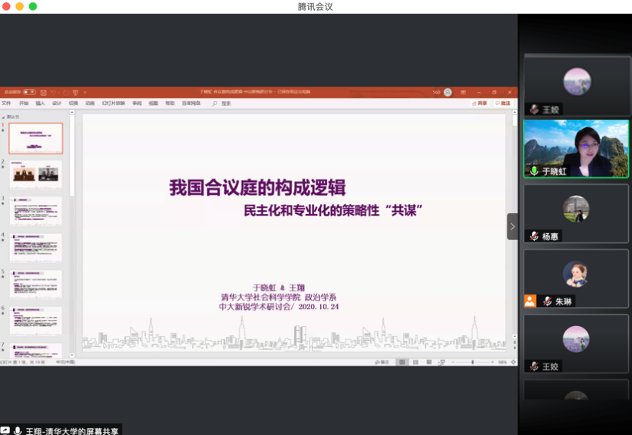Switch to Normal view icon in status bar
The image size is (632, 435).
(x=402, y=362)
